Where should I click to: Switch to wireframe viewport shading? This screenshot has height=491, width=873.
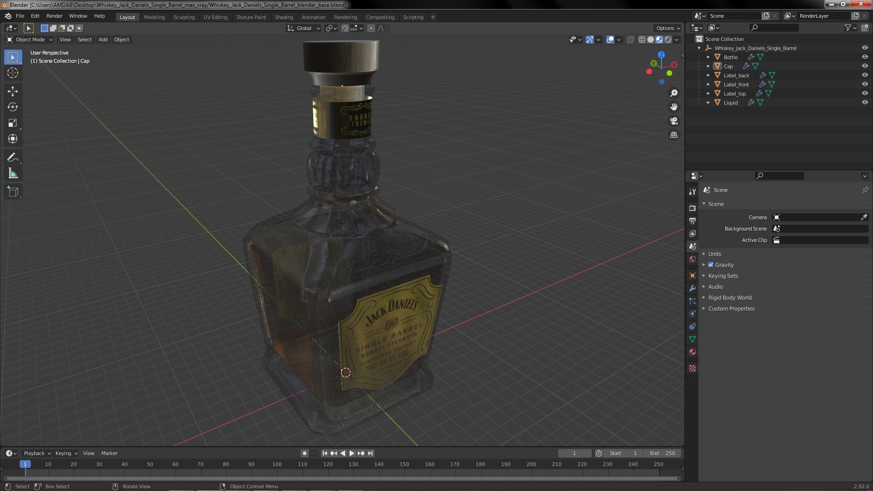pyautogui.click(x=642, y=40)
